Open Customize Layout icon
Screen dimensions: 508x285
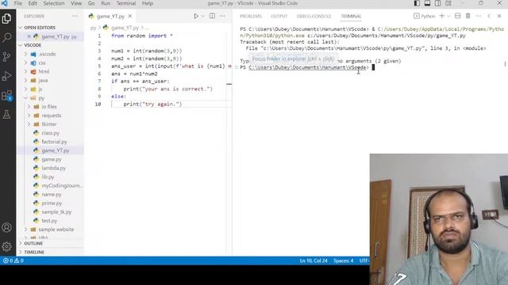(448, 3)
